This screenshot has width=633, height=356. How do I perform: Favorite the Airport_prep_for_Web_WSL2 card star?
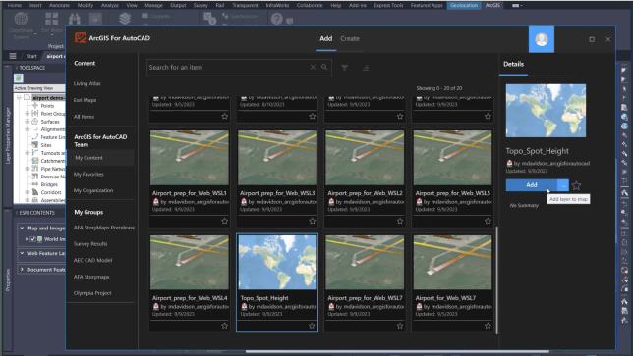click(x=400, y=221)
